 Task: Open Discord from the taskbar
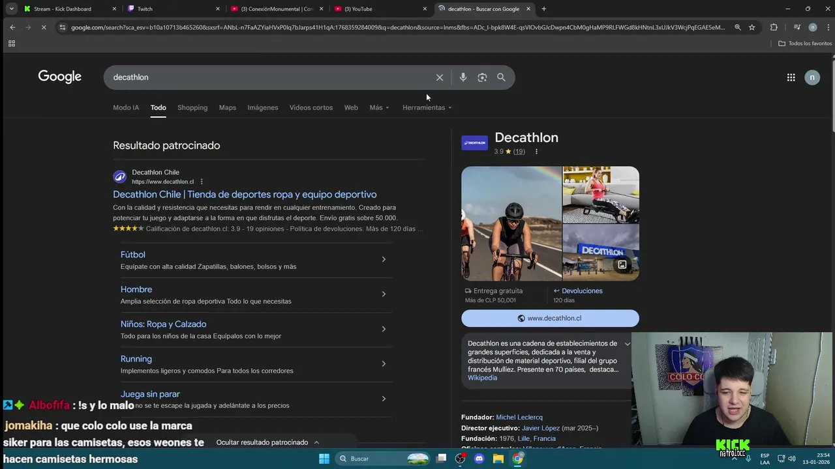pos(479,459)
